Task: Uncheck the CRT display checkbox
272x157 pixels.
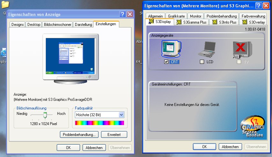Action: (x=166, y=62)
